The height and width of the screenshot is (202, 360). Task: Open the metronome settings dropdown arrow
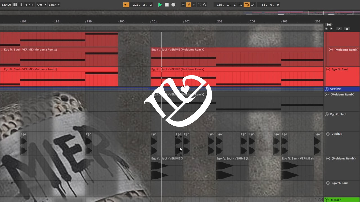pos(46,5)
